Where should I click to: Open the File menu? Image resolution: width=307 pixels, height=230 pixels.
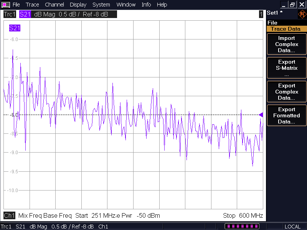click(x=16, y=5)
